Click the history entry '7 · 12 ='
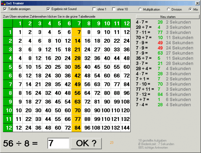This screenshot has width=201, height=153. tap(143, 94)
